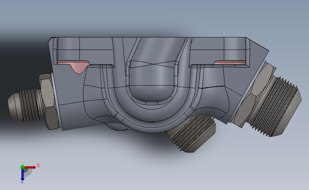This screenshot has width=309, height=190.
Task: Select the pink seal ring on the right
Action: [x=230, y=62]
